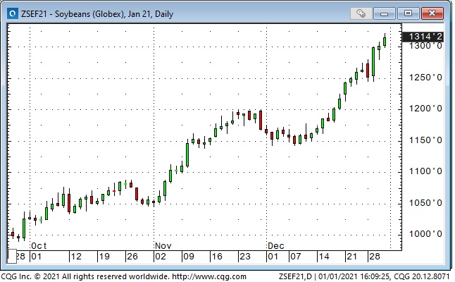
Task: Click the 1250'0 price axis label
Action: coord(425,78)
